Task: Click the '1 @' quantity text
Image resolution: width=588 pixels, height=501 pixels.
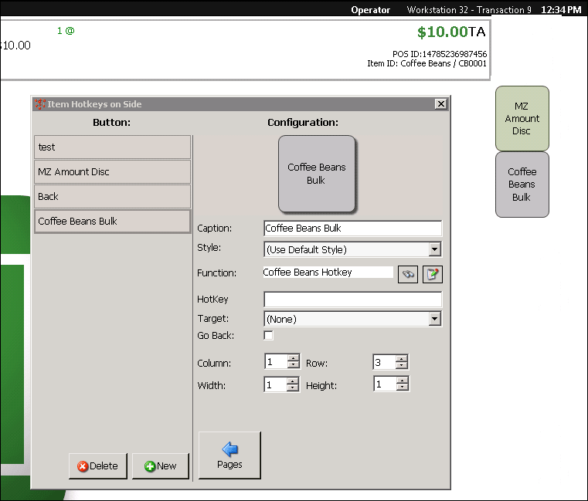Action: tap(66, 31)
